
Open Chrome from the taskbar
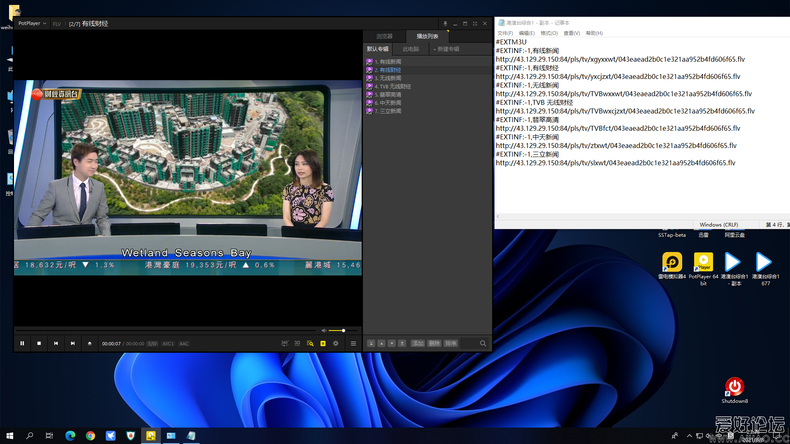coord(91,436)
